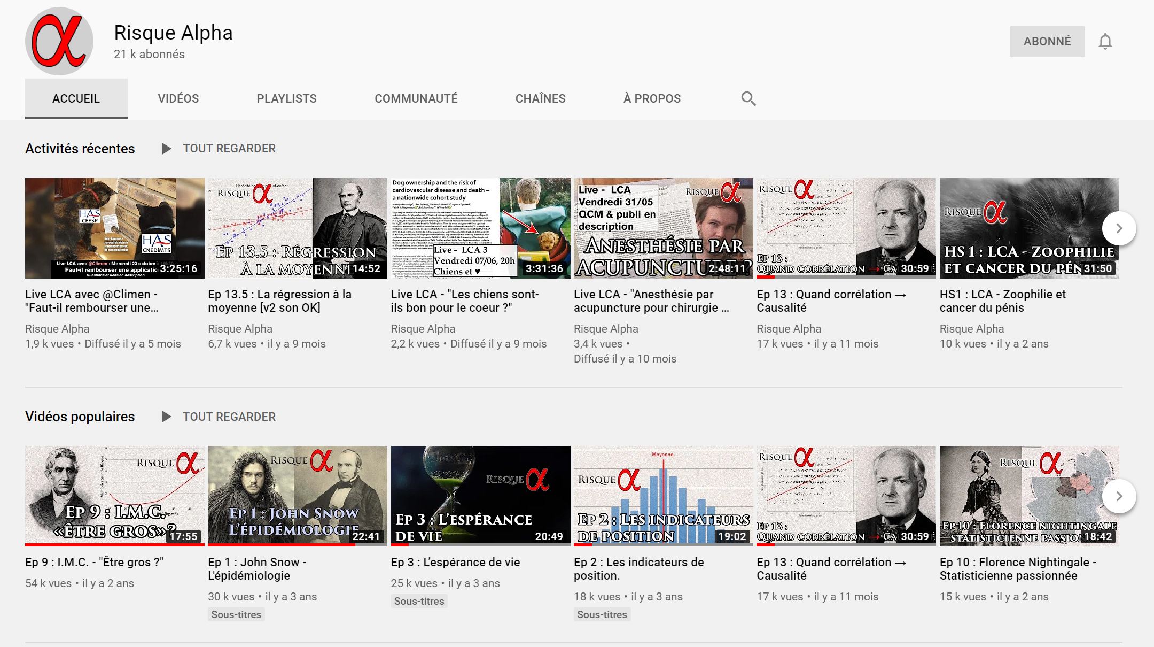
Task: Click title Ep 1 : John Snow - L'épidémiologie
Action: [x=257, y=569]
